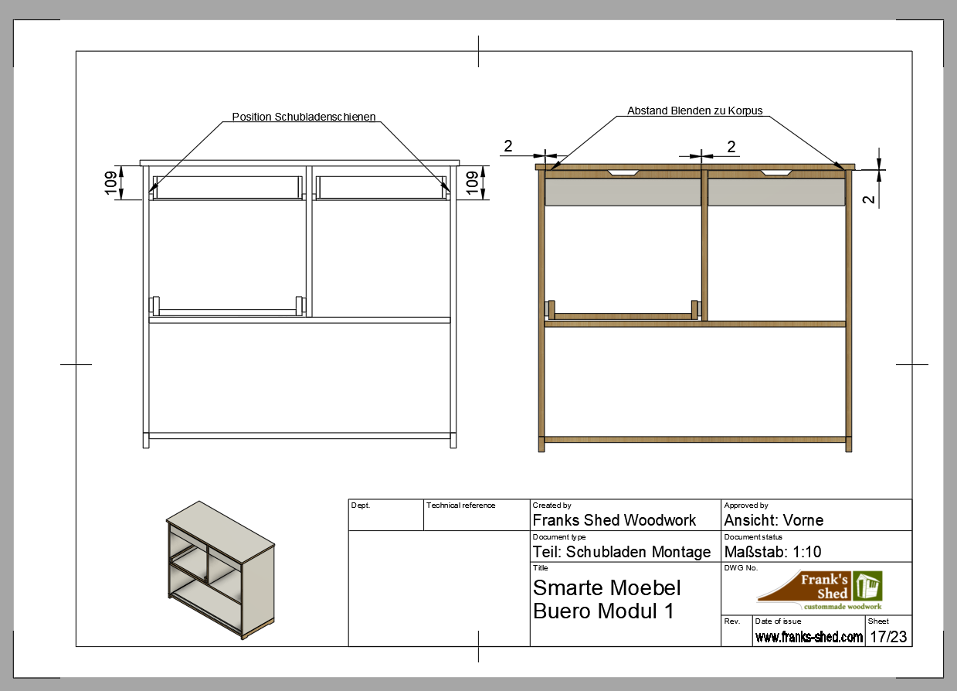This screenshot has width=957, height=691.
Task: Click the isometric cabinet preview thumbnail
Action: 220,569
